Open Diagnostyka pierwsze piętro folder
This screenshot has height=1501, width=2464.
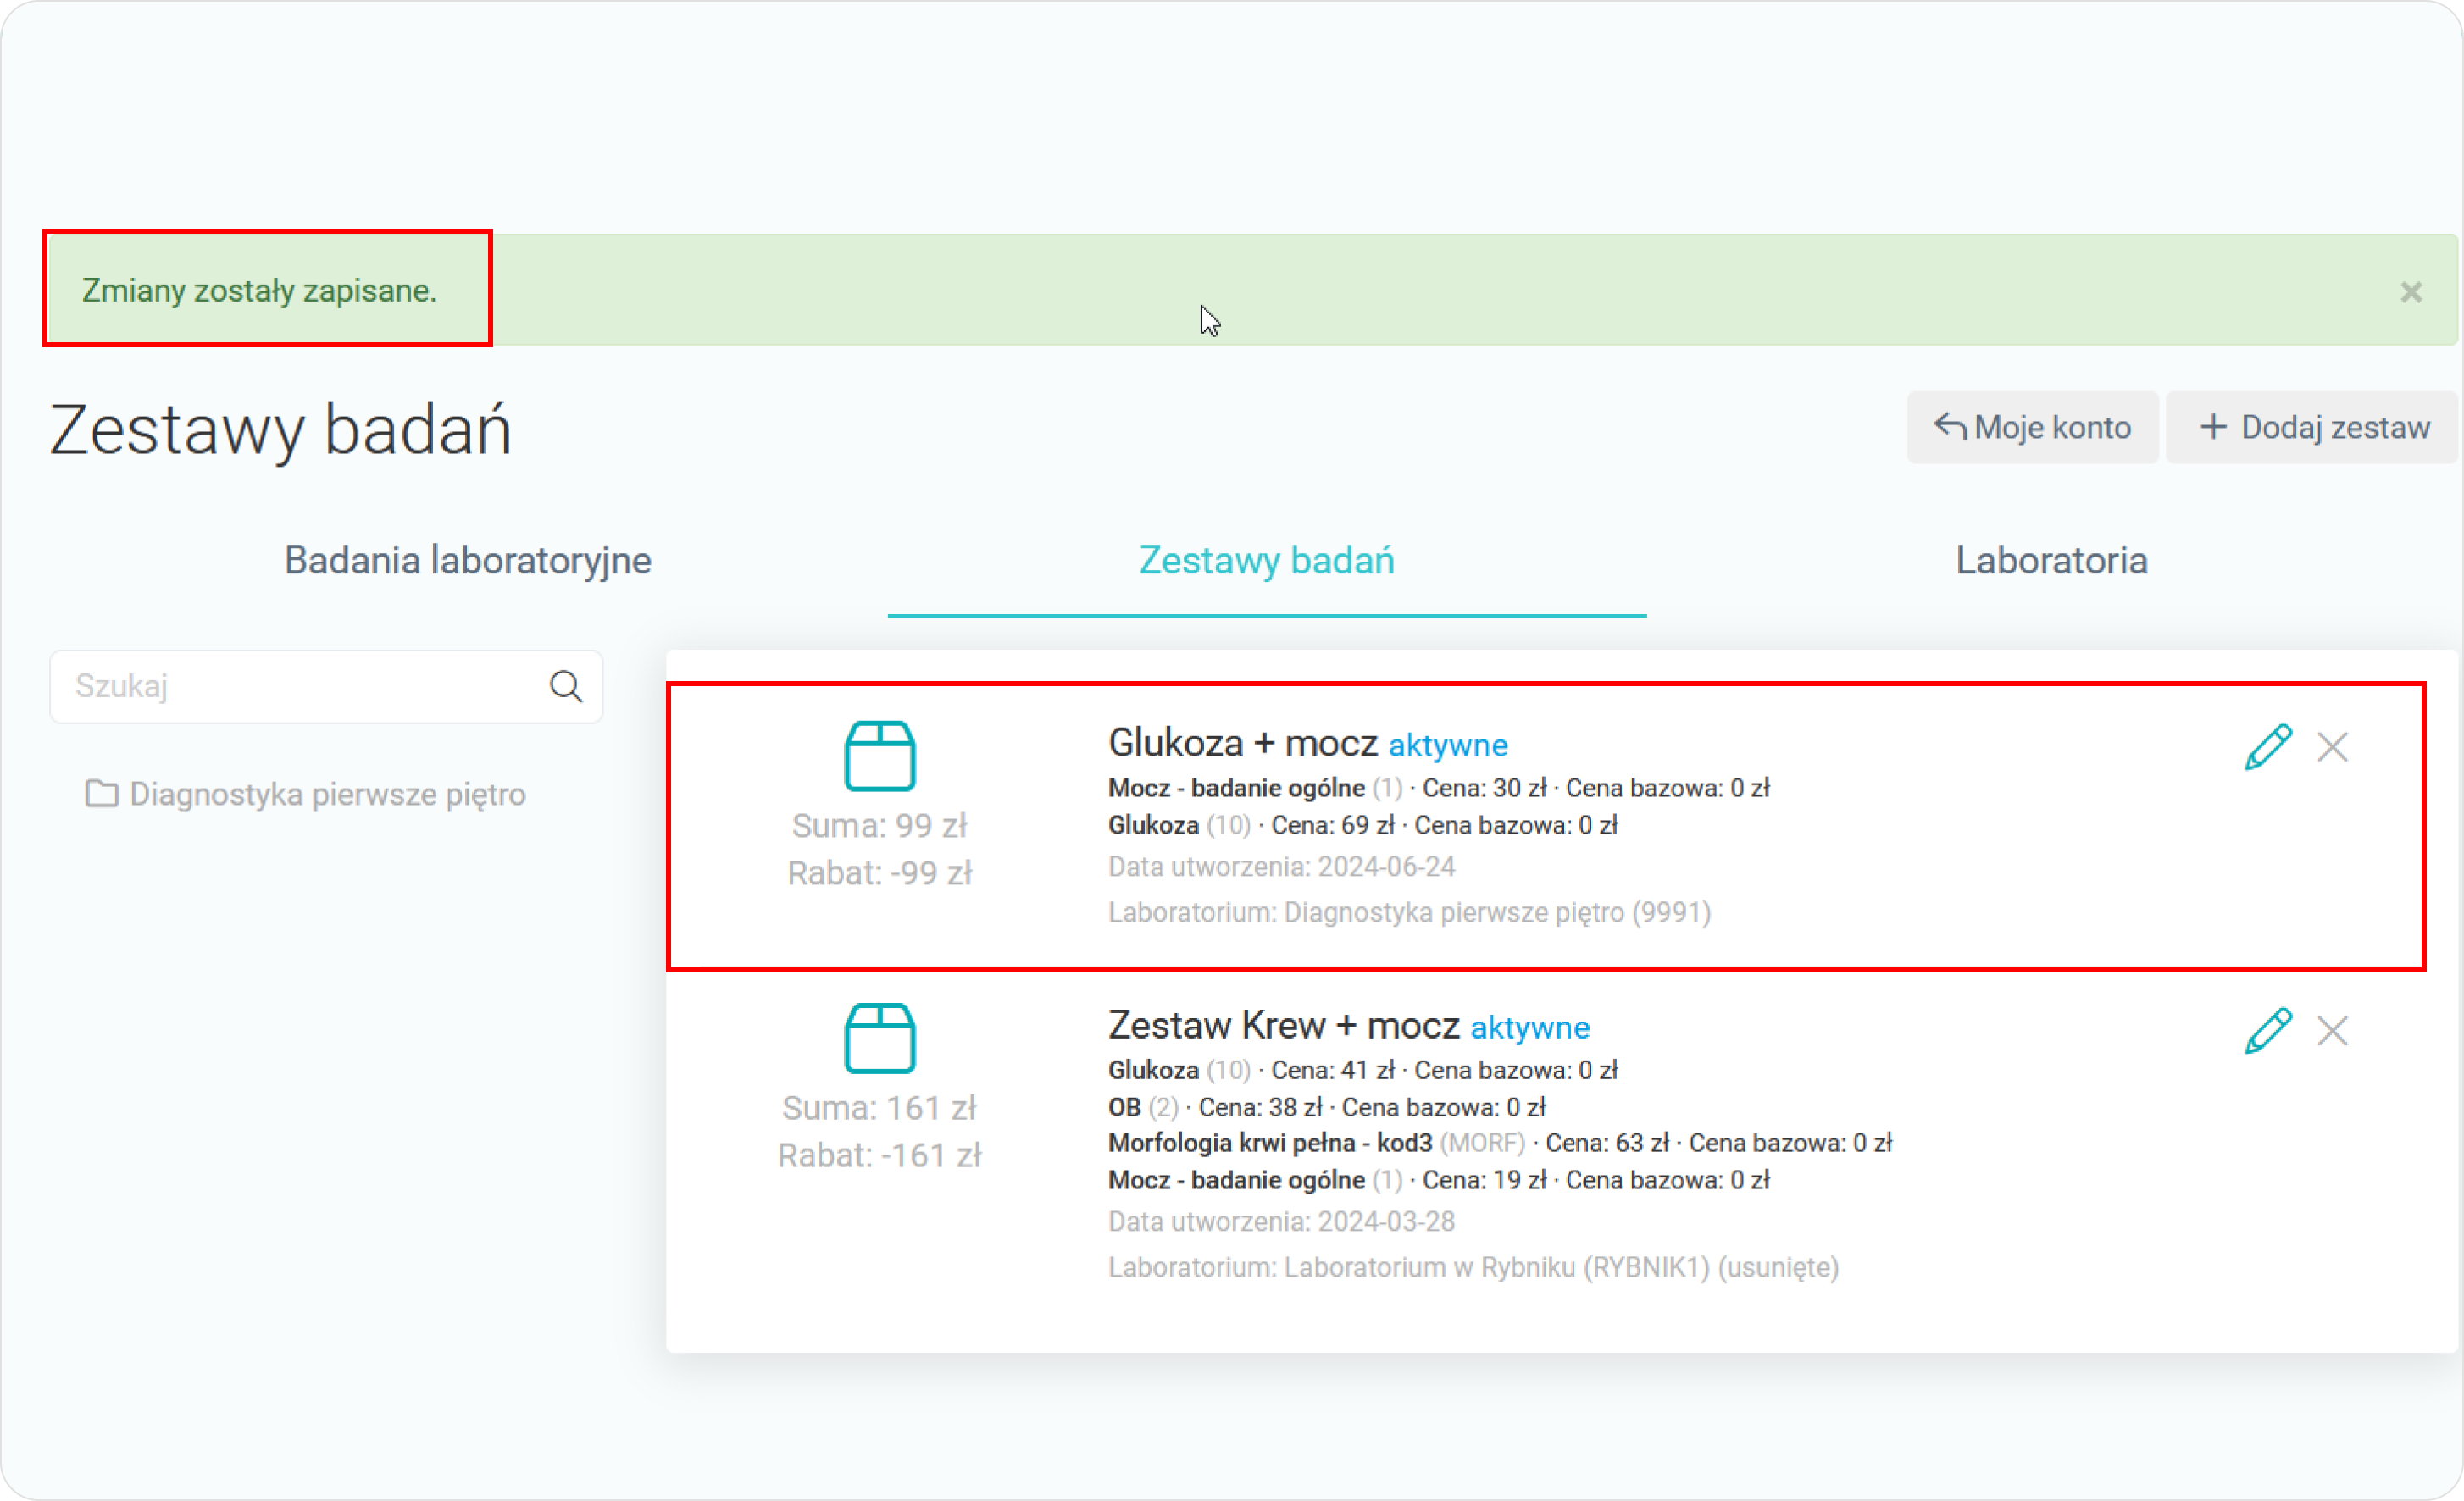306,794
